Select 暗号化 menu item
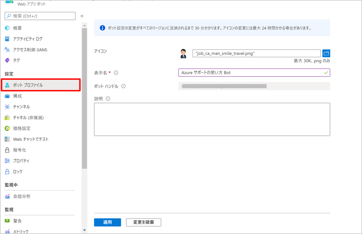Screen dimensions: 362x234 coord(20,150)
